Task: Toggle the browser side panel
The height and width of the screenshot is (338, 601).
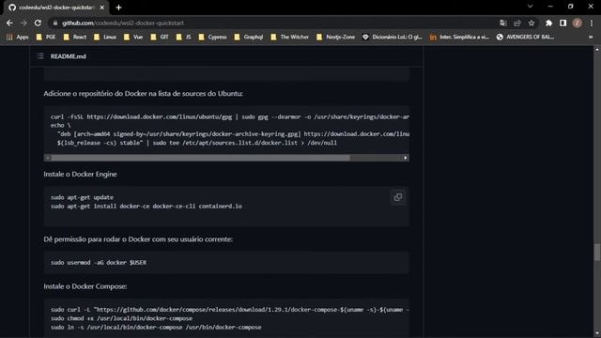Action: pyautogui.click(x=562, y=23)
